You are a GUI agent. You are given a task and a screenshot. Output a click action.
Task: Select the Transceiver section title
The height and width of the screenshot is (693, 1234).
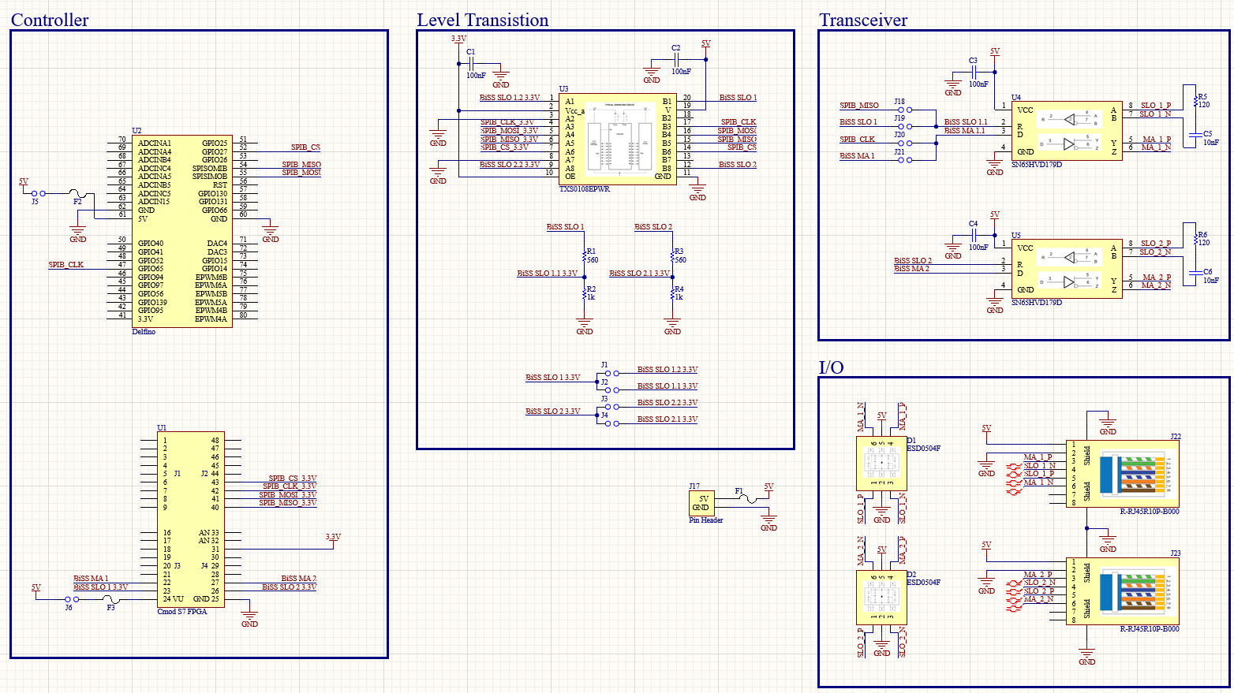pyautogui.click(x=862, y=20)
